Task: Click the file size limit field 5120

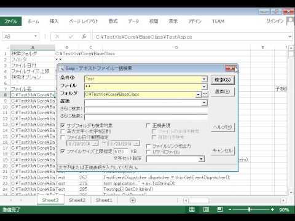Action: click(120, 152)
